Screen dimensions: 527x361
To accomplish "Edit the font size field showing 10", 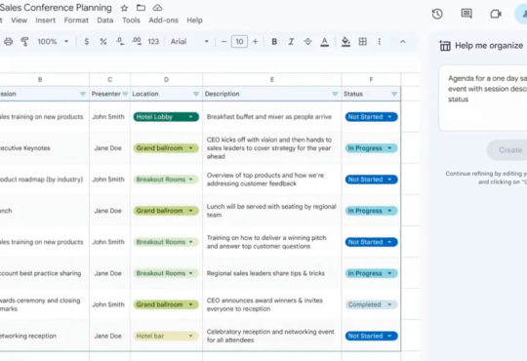I will [x=239, y=42].
